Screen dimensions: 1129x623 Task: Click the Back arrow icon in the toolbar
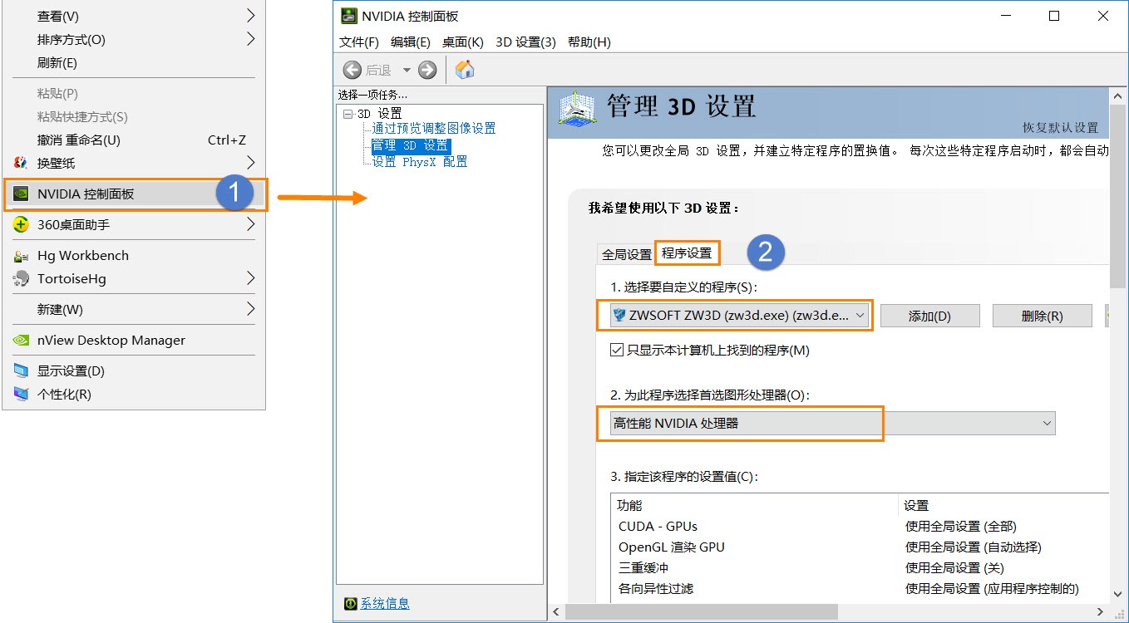(353, 70)
